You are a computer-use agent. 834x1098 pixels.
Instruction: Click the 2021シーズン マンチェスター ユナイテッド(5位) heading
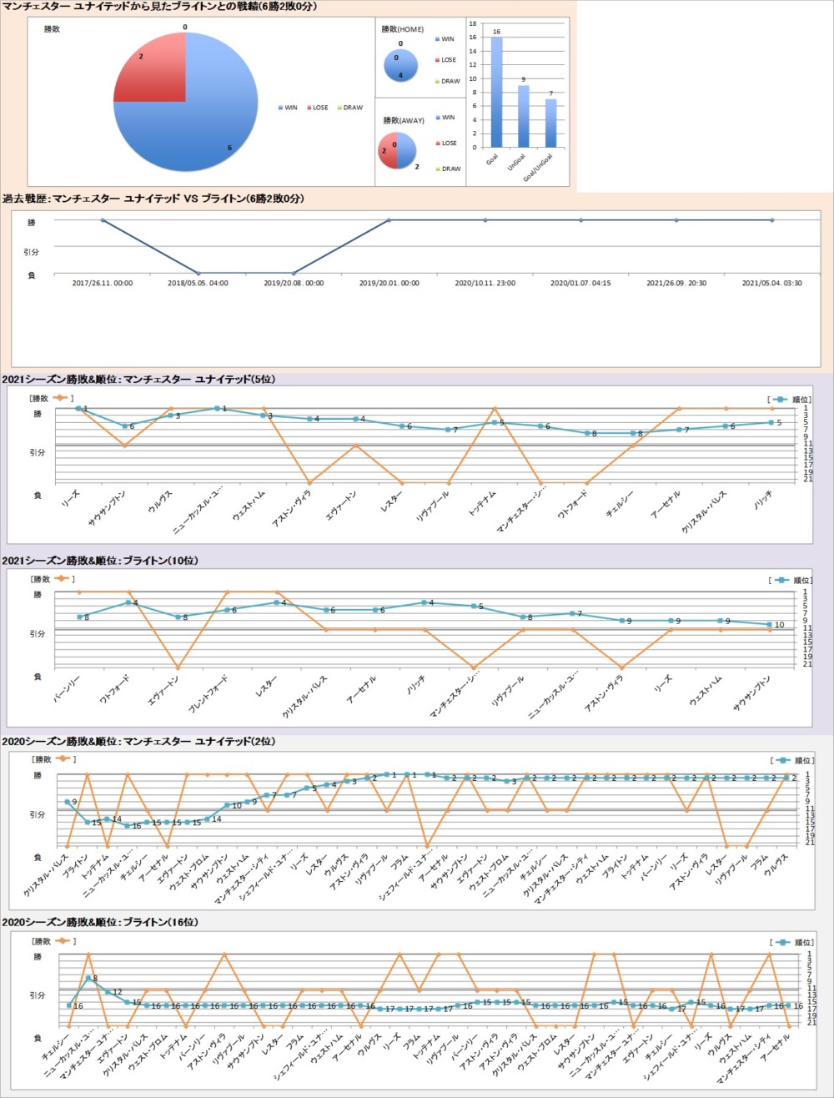coord(139,380)
